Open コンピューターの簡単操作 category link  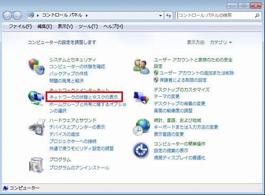click(179, 144)
